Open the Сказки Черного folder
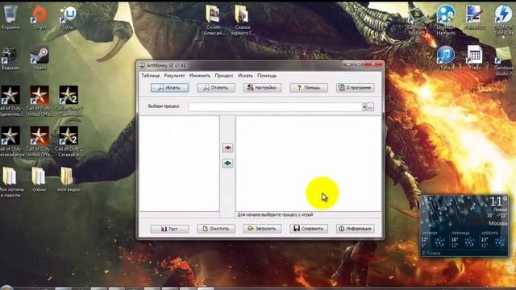 tap(242, 19)
